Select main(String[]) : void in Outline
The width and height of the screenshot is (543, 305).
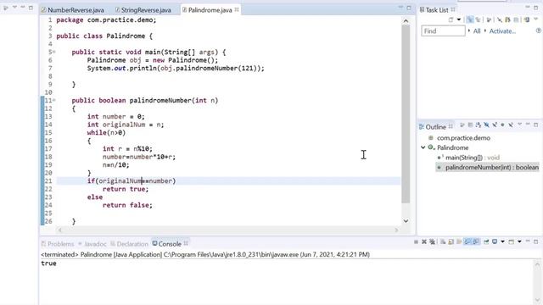(472, 158)
